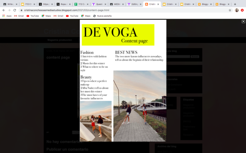Open the Apps grid bookmark
246x153 pixels.
7,16
